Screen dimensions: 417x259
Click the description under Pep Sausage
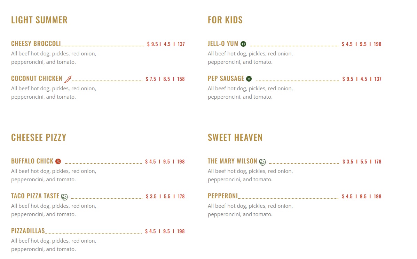250,93
